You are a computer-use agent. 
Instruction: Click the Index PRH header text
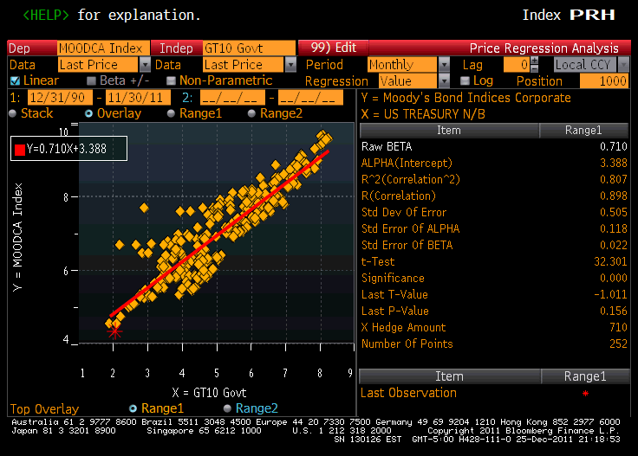pos(569,15)
